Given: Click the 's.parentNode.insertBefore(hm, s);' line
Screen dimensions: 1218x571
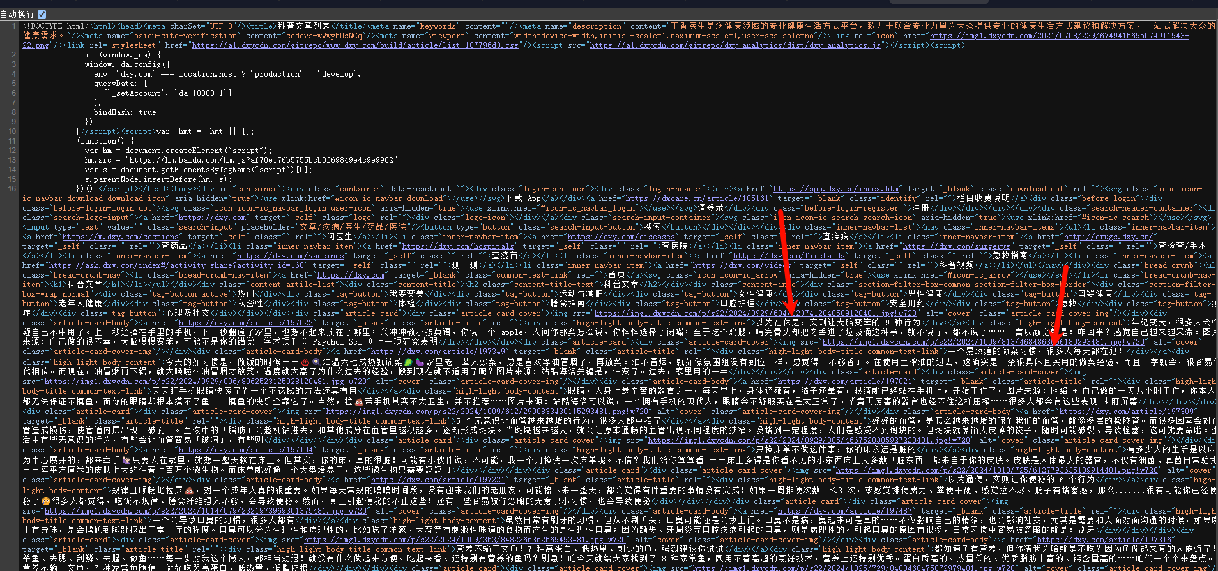Looking at the screenshot, I should (x=158, y=179).
